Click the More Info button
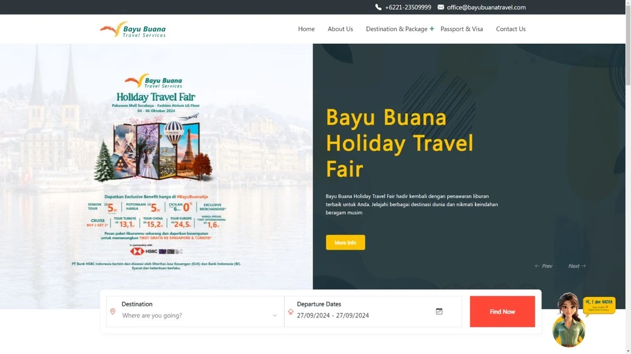The height and width of the screenshot is (354, 631). pos(345,242)
